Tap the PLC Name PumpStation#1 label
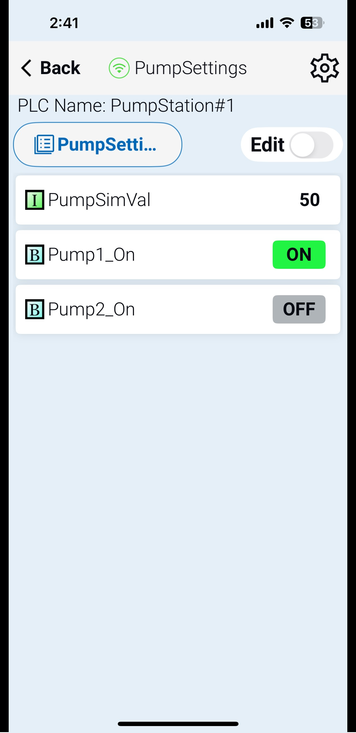 pyautogui.click(x=126, y=106)
